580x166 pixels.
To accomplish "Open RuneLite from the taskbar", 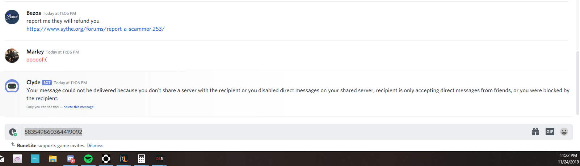I will click(x=124, y=159).
